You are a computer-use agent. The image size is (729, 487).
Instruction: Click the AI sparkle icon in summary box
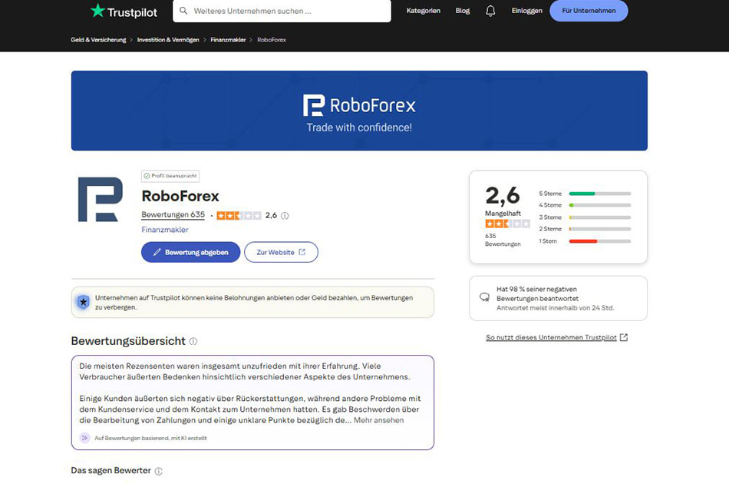point(84,438)
